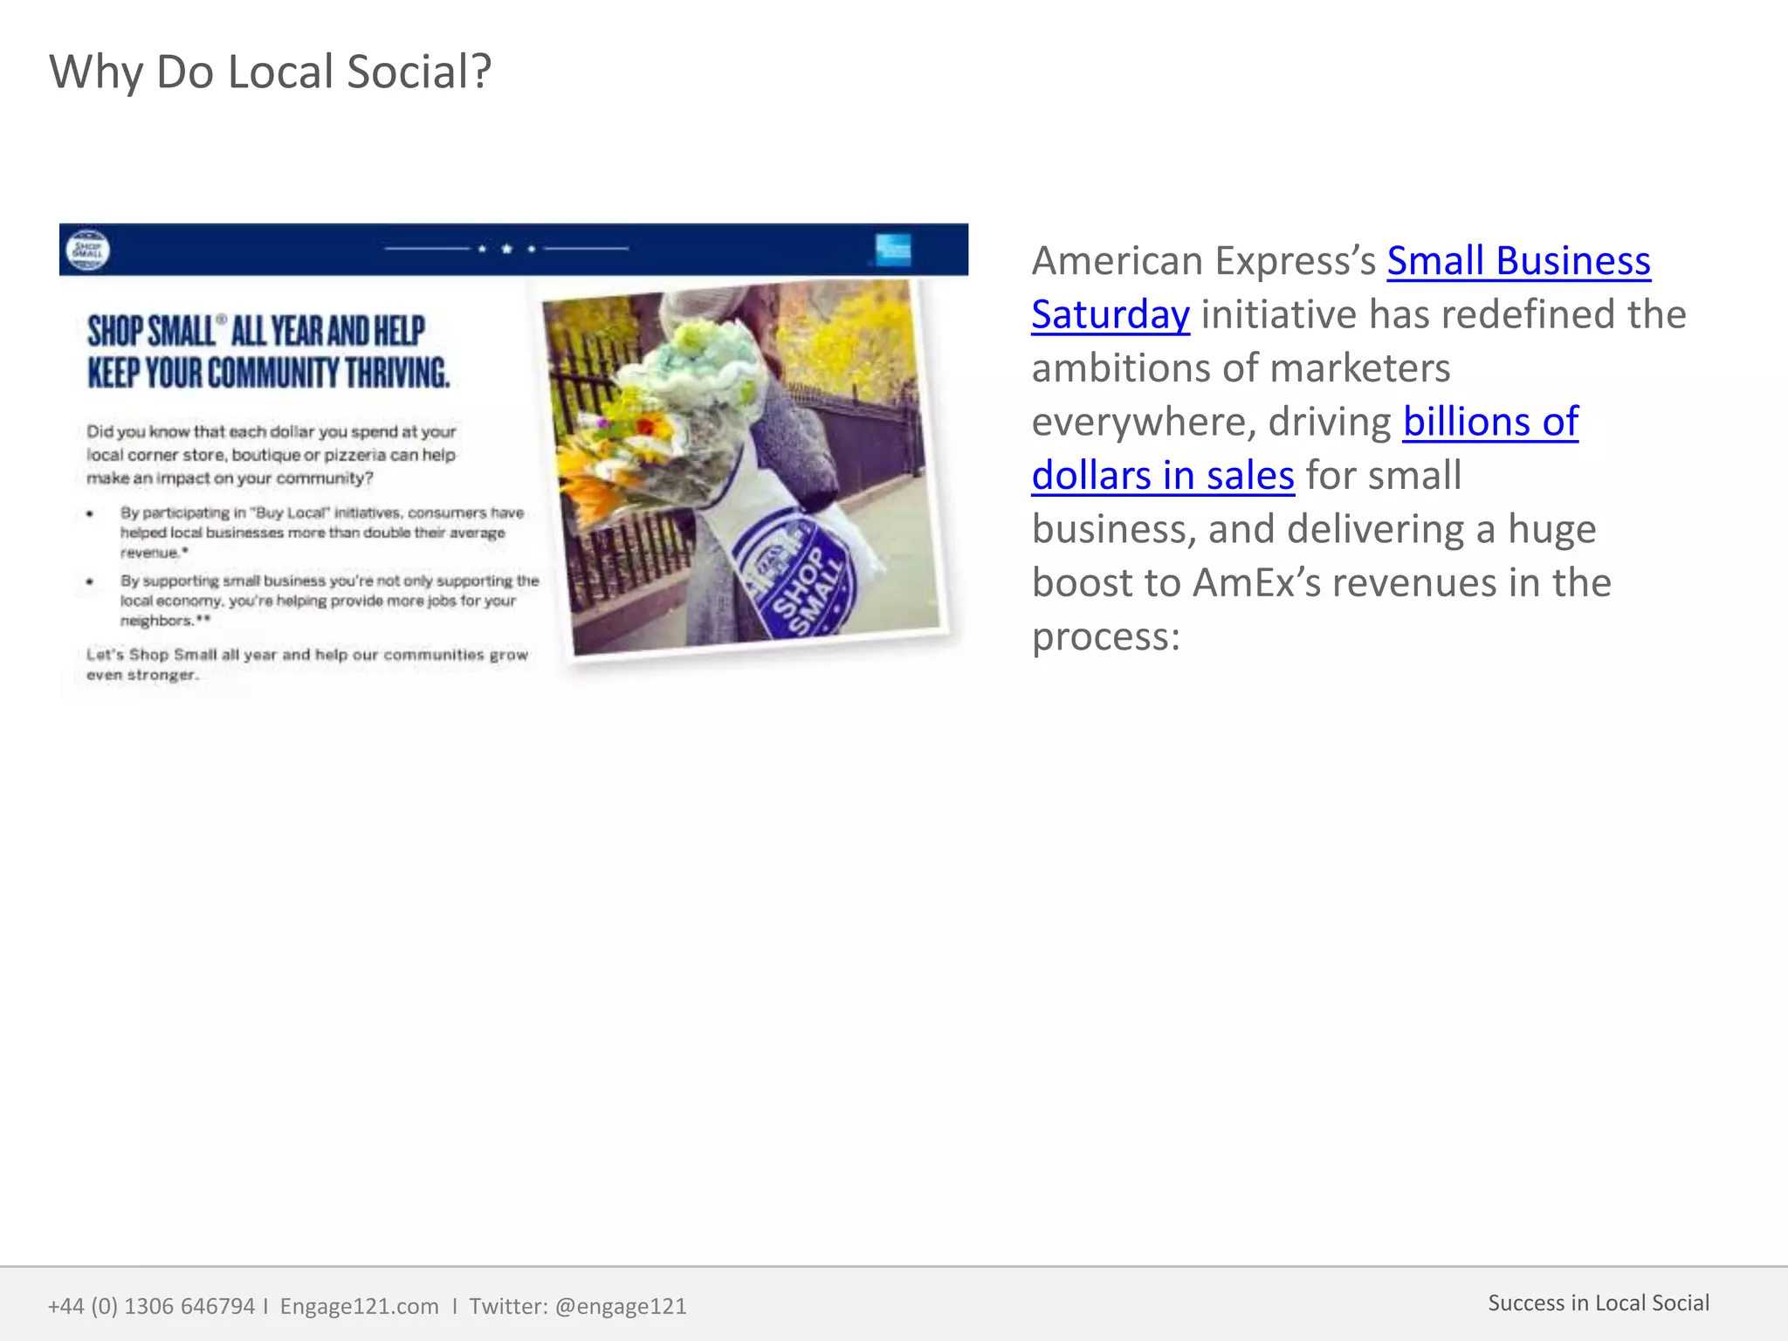Click the American Express blue box logo
Image resolution: width=1788 pixels, height=1341 pixels.
point(893,250)
